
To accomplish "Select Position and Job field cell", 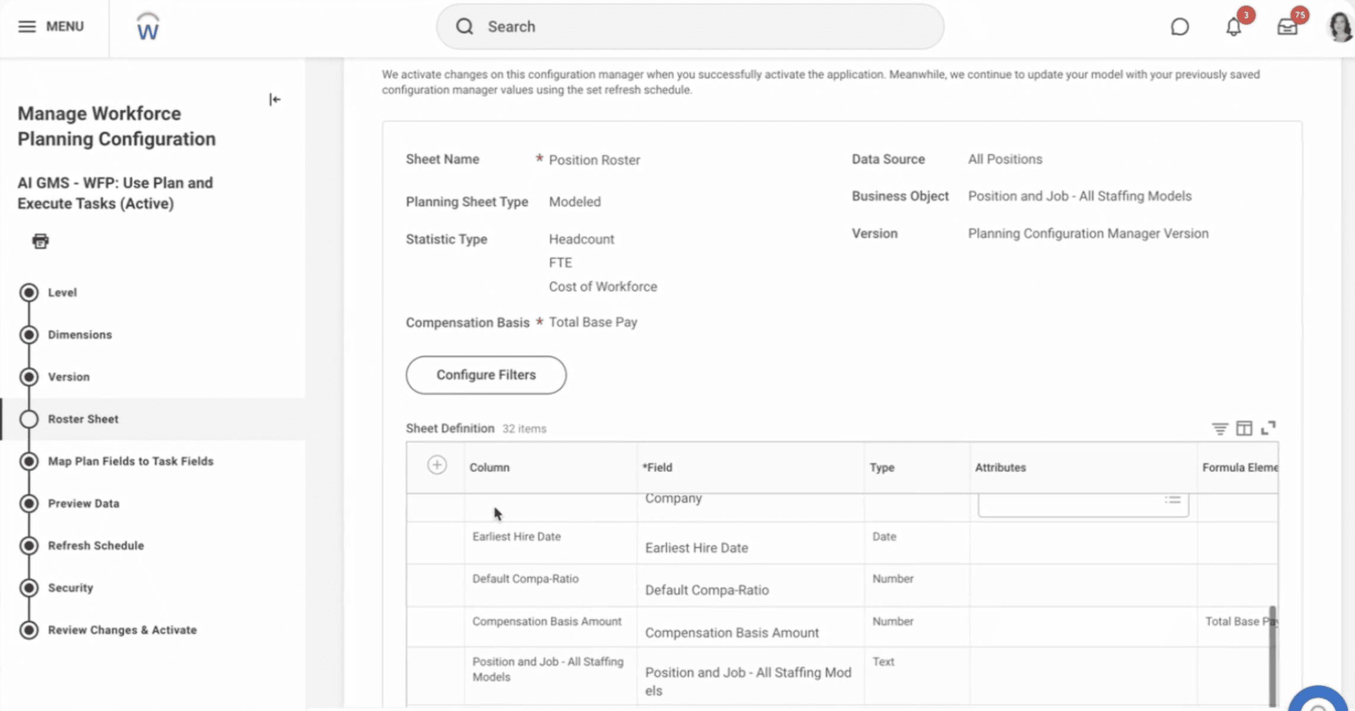I will coord(750,677).
